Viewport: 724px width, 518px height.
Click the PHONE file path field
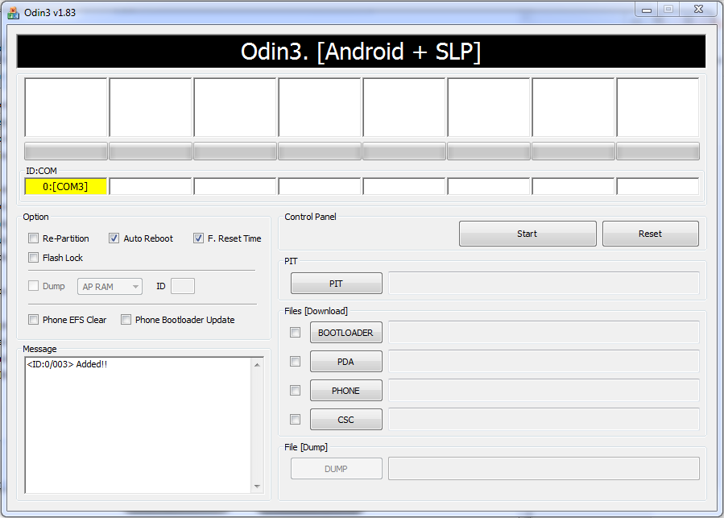pyautogui.click(x=544, y=391)
